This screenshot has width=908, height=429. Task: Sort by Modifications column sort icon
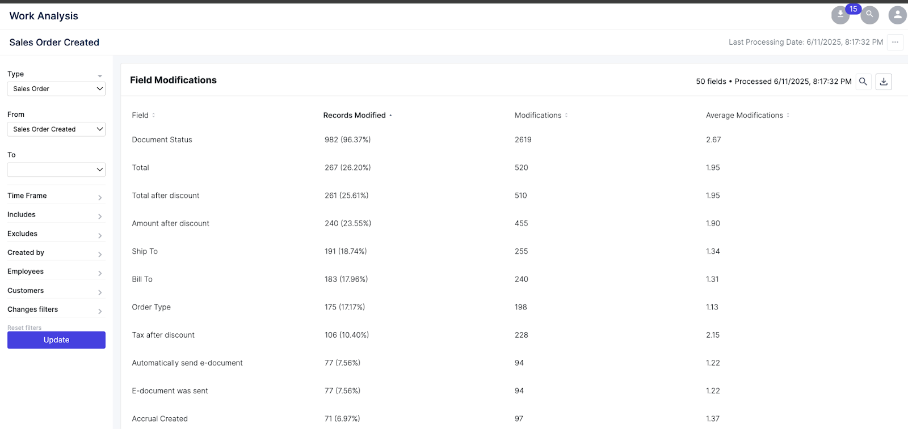coord(566,115)
